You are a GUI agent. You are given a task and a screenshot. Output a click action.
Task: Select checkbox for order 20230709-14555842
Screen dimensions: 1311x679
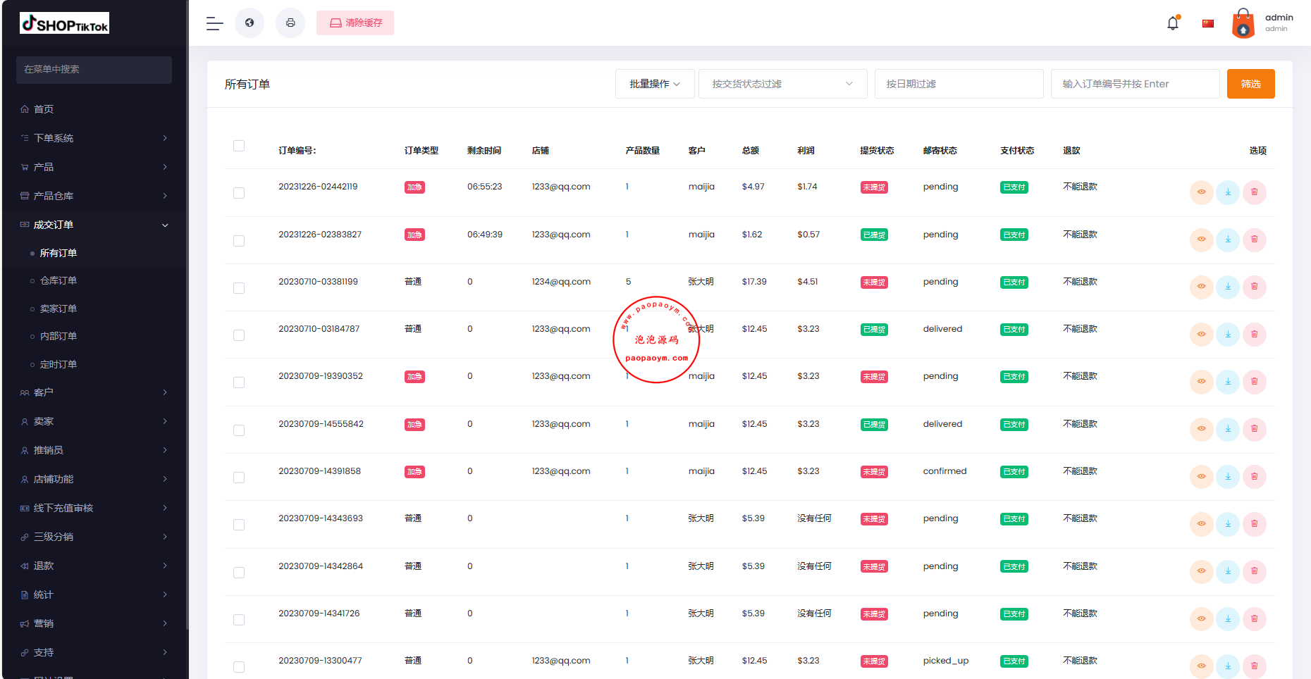(239, 430)
